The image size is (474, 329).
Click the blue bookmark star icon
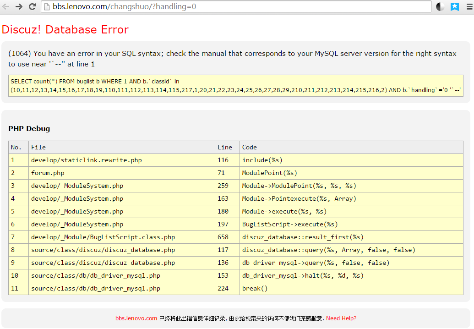pyautogui.click(x=455, y=7)
